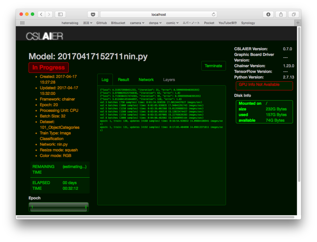Switch to the Result tab

coord(123,79)
